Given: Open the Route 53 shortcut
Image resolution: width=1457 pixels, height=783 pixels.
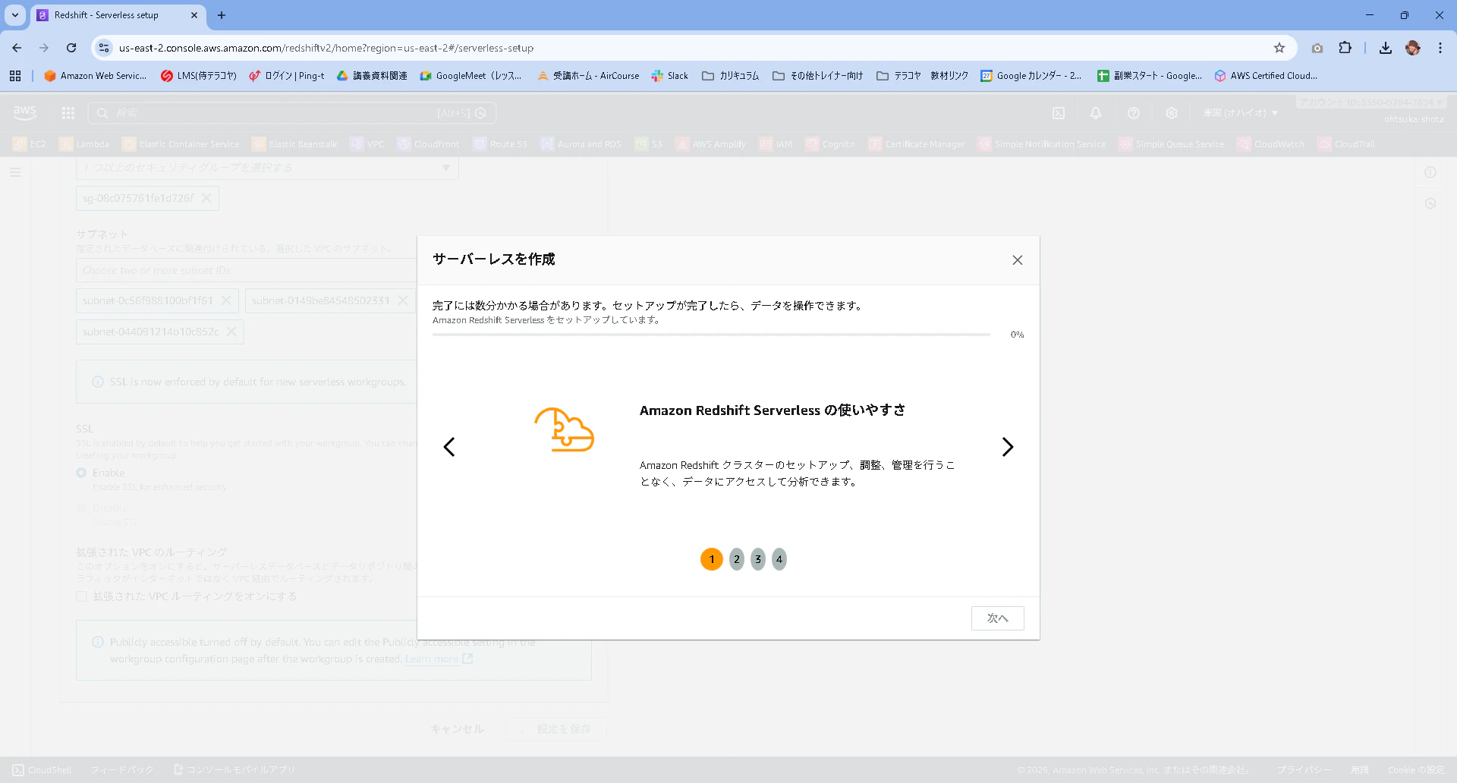Looking at the screenshot, I should point(499,144).
